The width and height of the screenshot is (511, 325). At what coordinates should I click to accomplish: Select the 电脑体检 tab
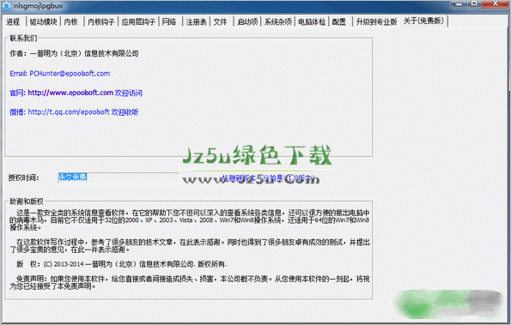[312, 21]
